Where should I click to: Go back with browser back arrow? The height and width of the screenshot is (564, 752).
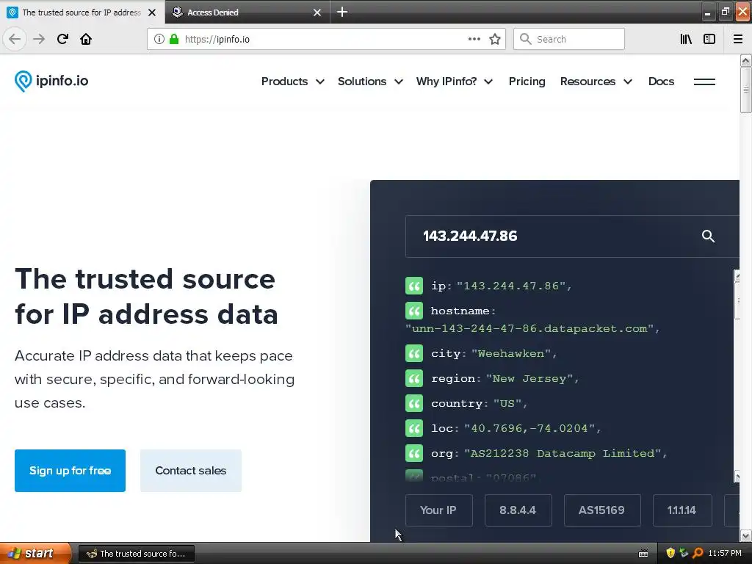[x=15, y=39]
